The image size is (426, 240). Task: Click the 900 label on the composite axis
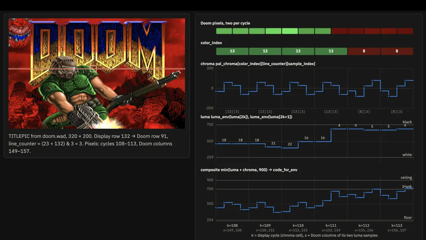[210, 180]
